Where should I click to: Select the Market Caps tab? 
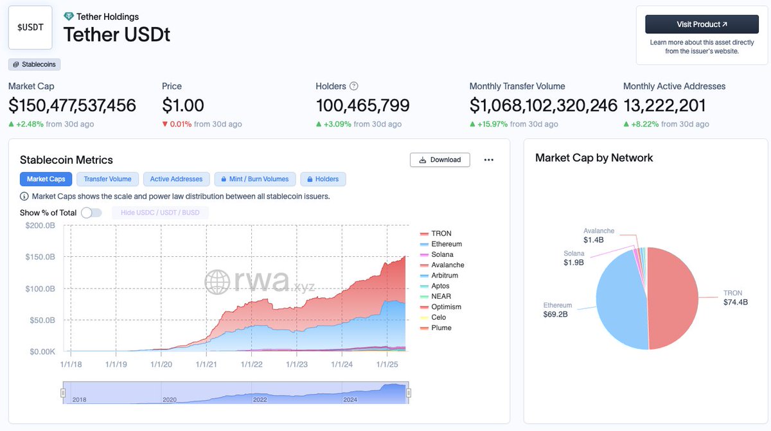click(46, 179)
